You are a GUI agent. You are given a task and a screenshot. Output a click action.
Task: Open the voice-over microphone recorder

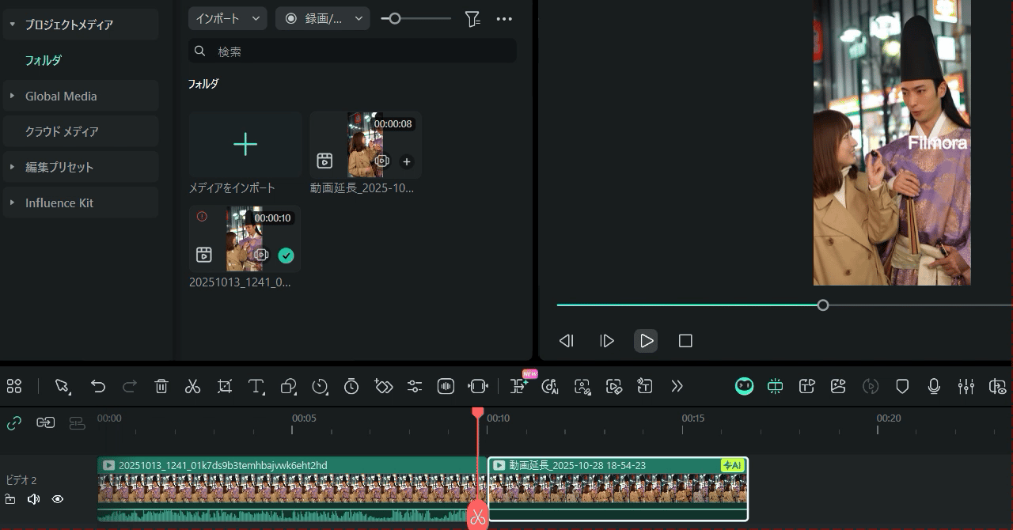coord(934,386)
